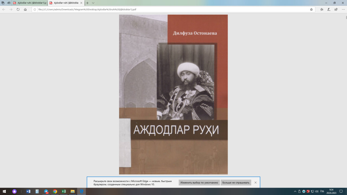Viewport: 347px width, 195px height.
Task: Open the Favorites hub list
Action: 322,9
